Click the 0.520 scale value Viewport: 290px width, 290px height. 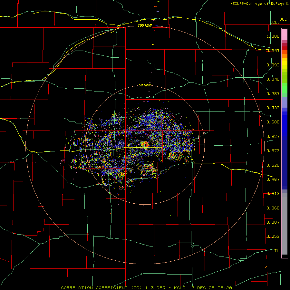[273, 165]
